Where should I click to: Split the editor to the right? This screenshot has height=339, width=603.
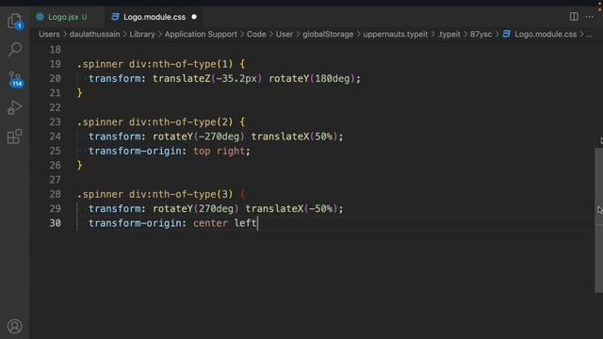click(x=574, y=17)
